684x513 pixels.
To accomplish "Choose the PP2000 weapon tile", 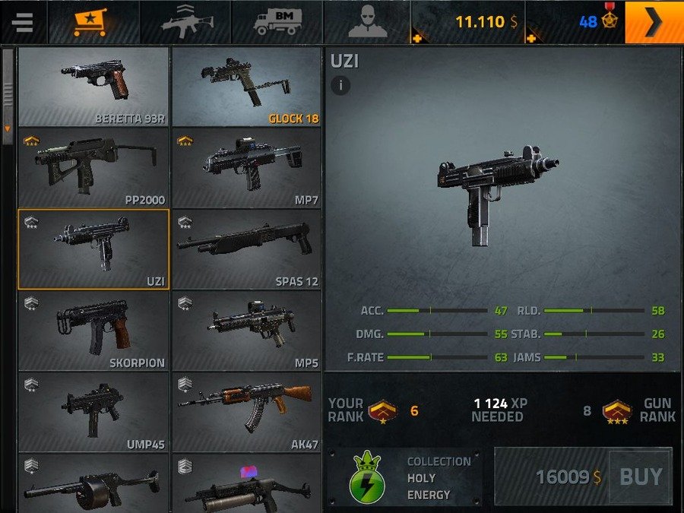I will point(93,168).
